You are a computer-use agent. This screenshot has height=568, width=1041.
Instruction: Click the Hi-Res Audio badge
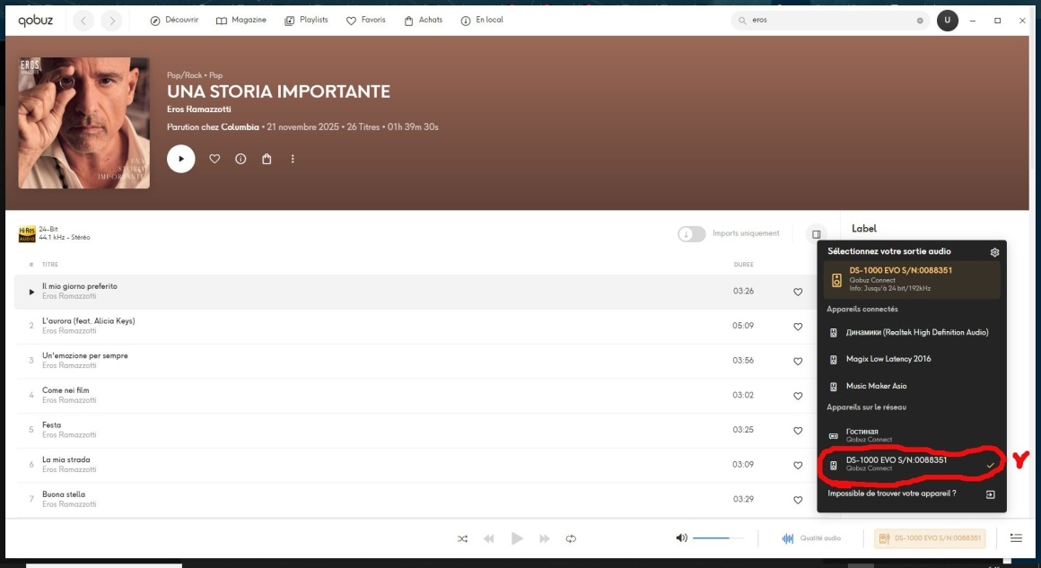pos(27,233)
